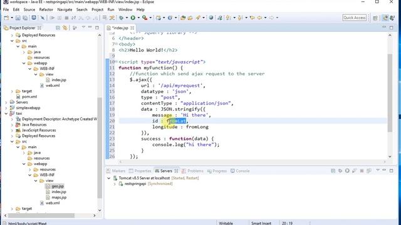This screenshot has height=225, width=401.
Task: Open the Source menu
Action: [29, 9]
